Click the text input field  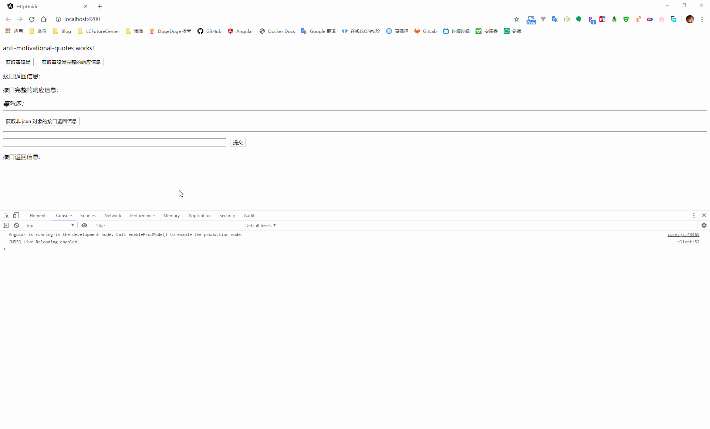pos(114,142)
